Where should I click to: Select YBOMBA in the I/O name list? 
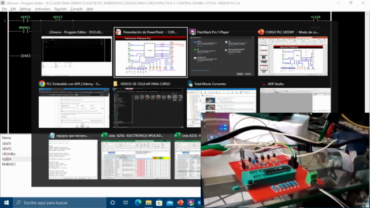pyautogui.click(x=9, y=154)
